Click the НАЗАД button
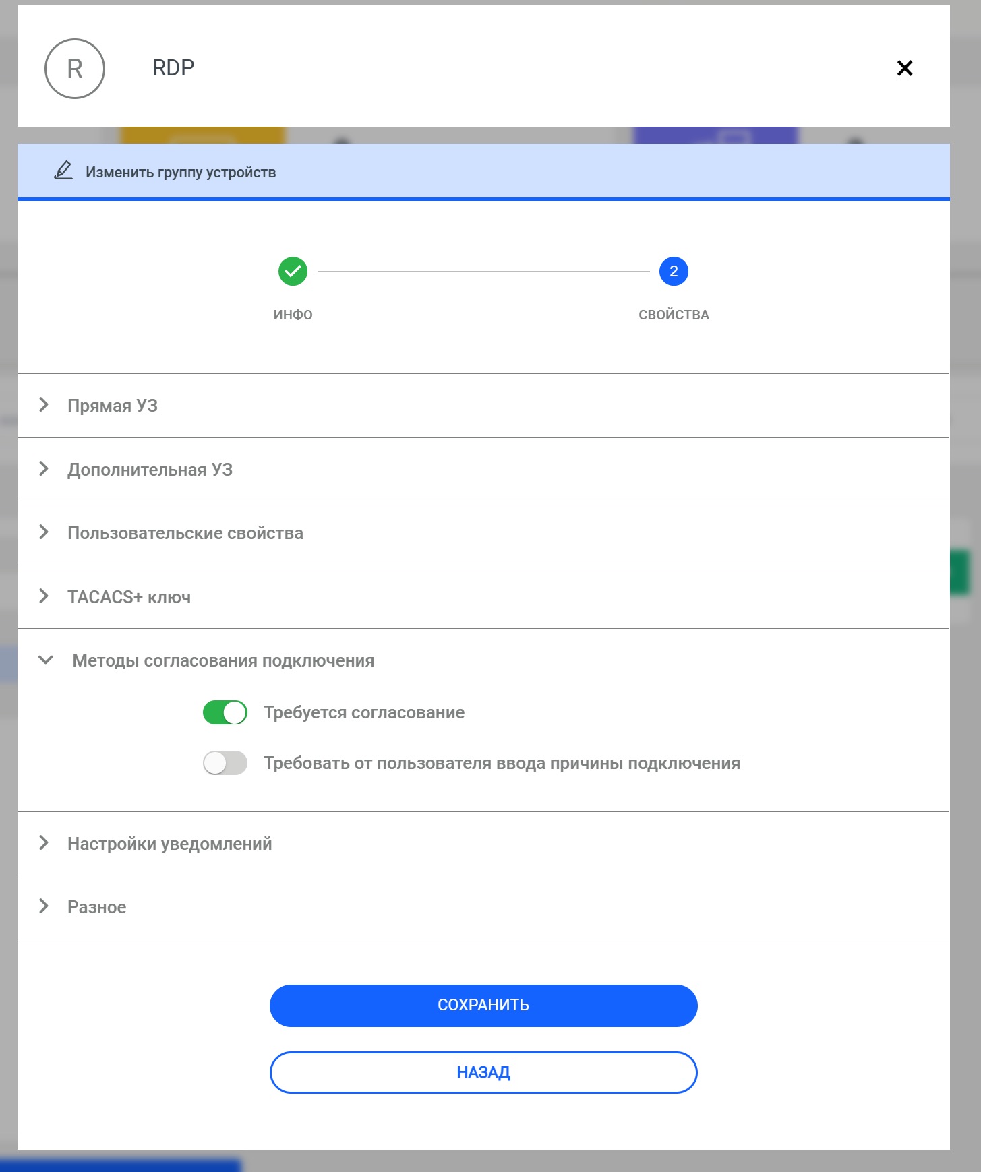The height and width of the screenshot is (1172, 981). point(483,1072)
